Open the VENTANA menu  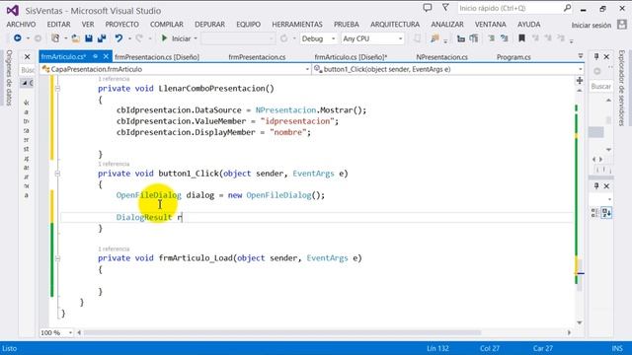[490, 25]
